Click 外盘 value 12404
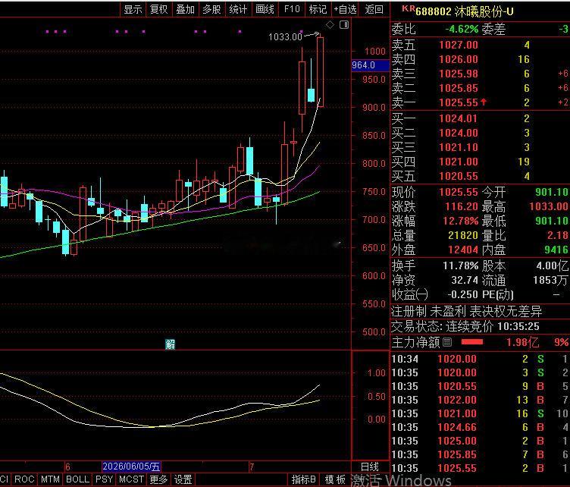Screen dimensions: 570x487 (x=463, y=250)
